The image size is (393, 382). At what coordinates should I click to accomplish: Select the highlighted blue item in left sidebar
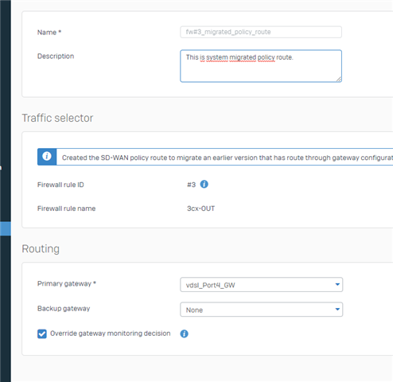click(x=6, y=228)
